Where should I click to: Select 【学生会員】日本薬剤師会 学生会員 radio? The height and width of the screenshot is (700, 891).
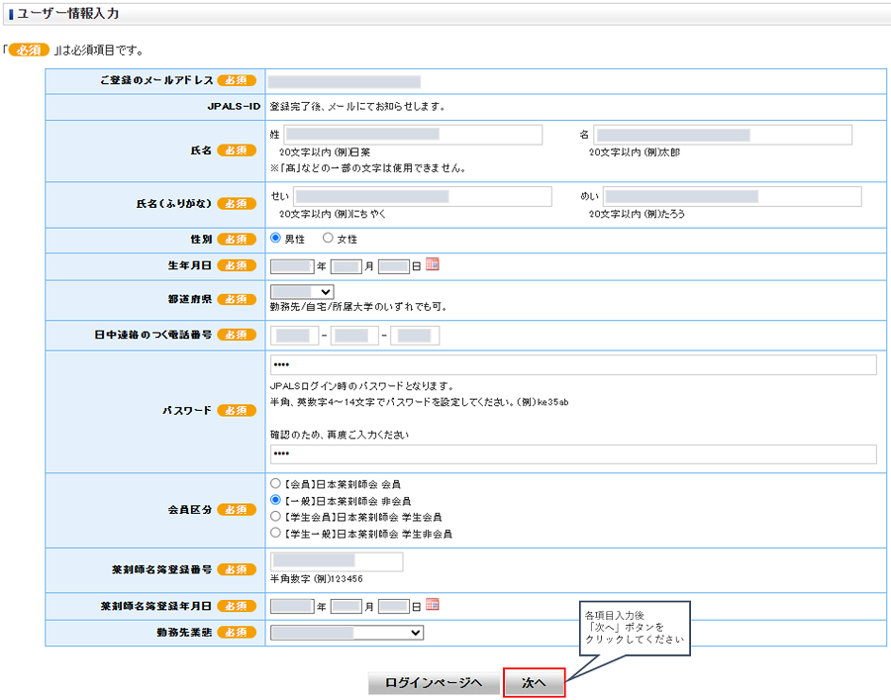276,517
